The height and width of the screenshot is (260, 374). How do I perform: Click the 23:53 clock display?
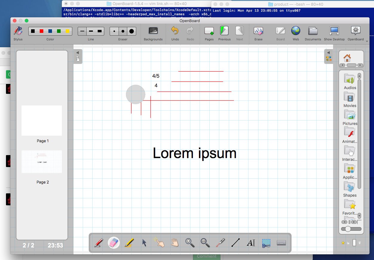pos(55,245)
